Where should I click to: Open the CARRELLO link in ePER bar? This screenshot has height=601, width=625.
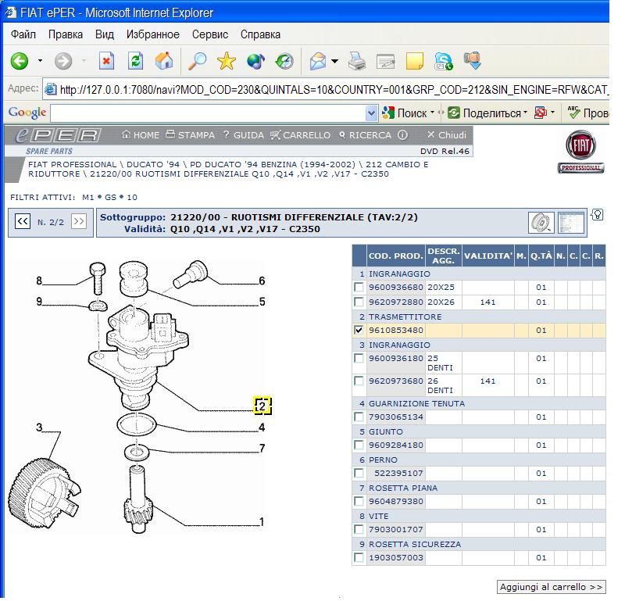[301, 135]
